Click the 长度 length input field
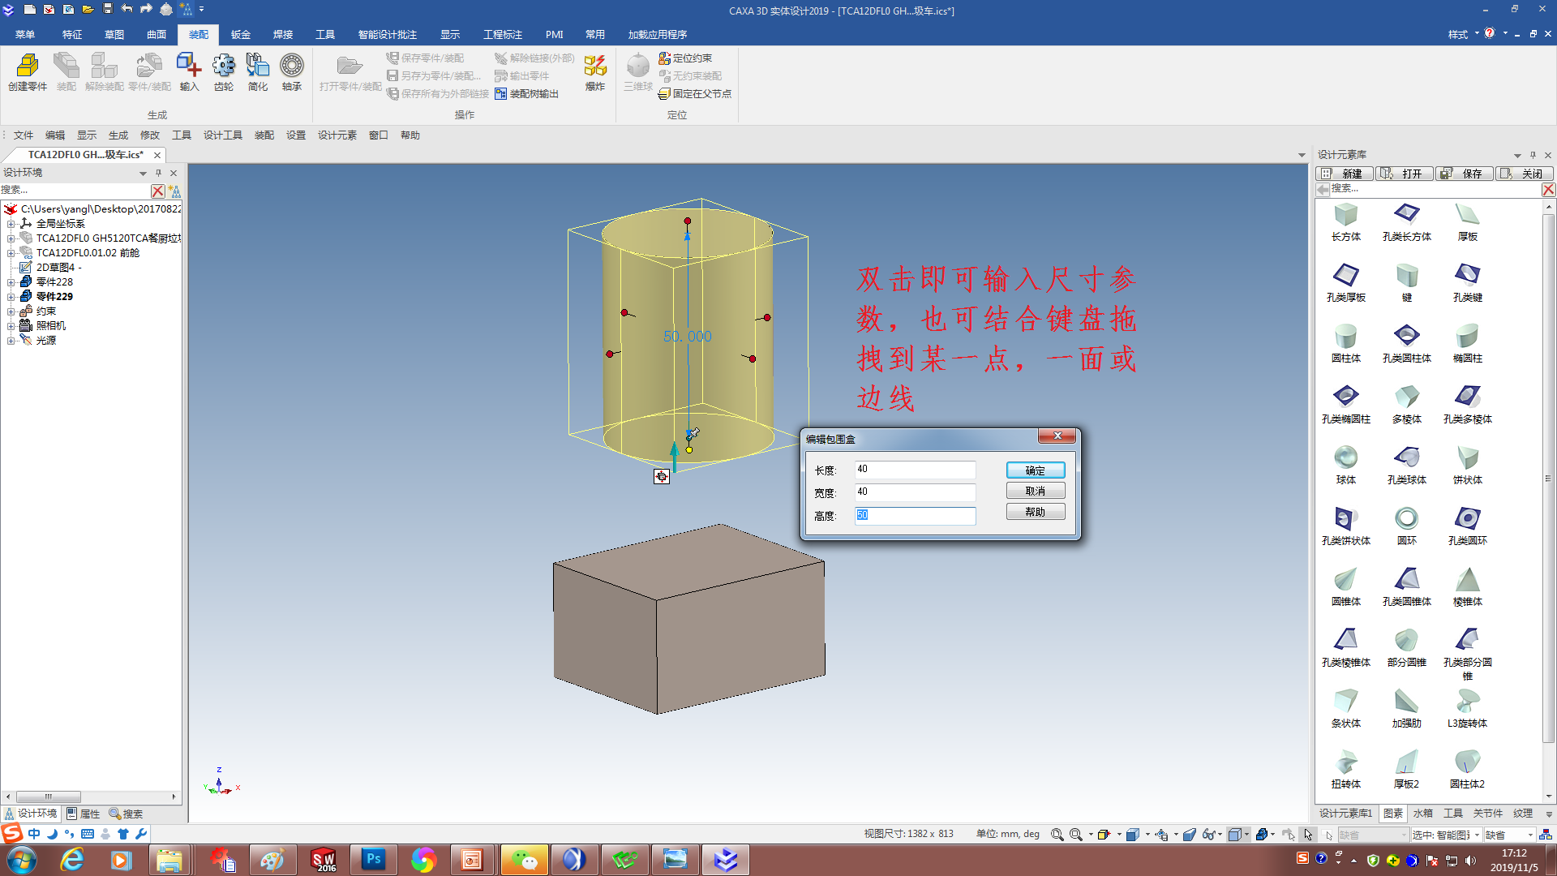The image size is (1557, 876). (915, 470)
